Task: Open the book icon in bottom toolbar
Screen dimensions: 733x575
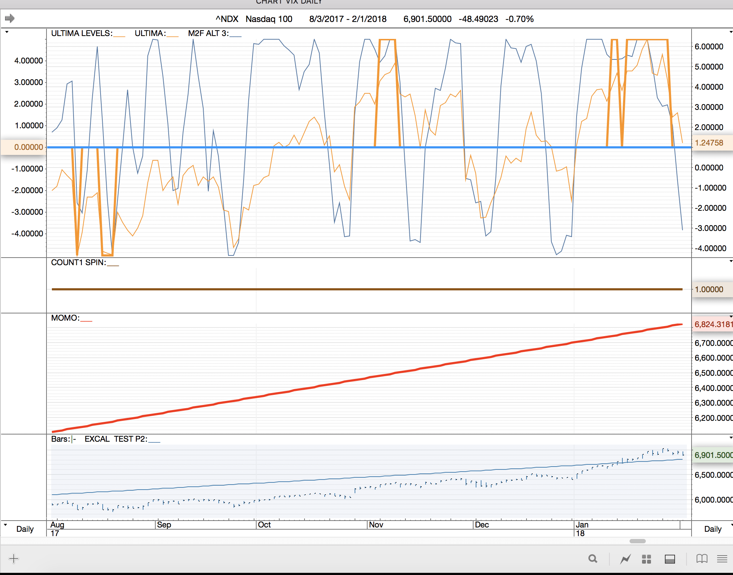Action: (702, 559)
